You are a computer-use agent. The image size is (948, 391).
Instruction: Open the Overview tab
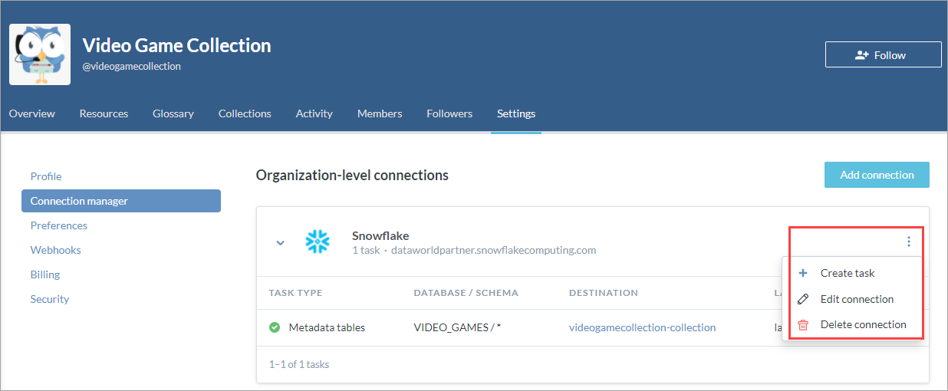(32, 113)
